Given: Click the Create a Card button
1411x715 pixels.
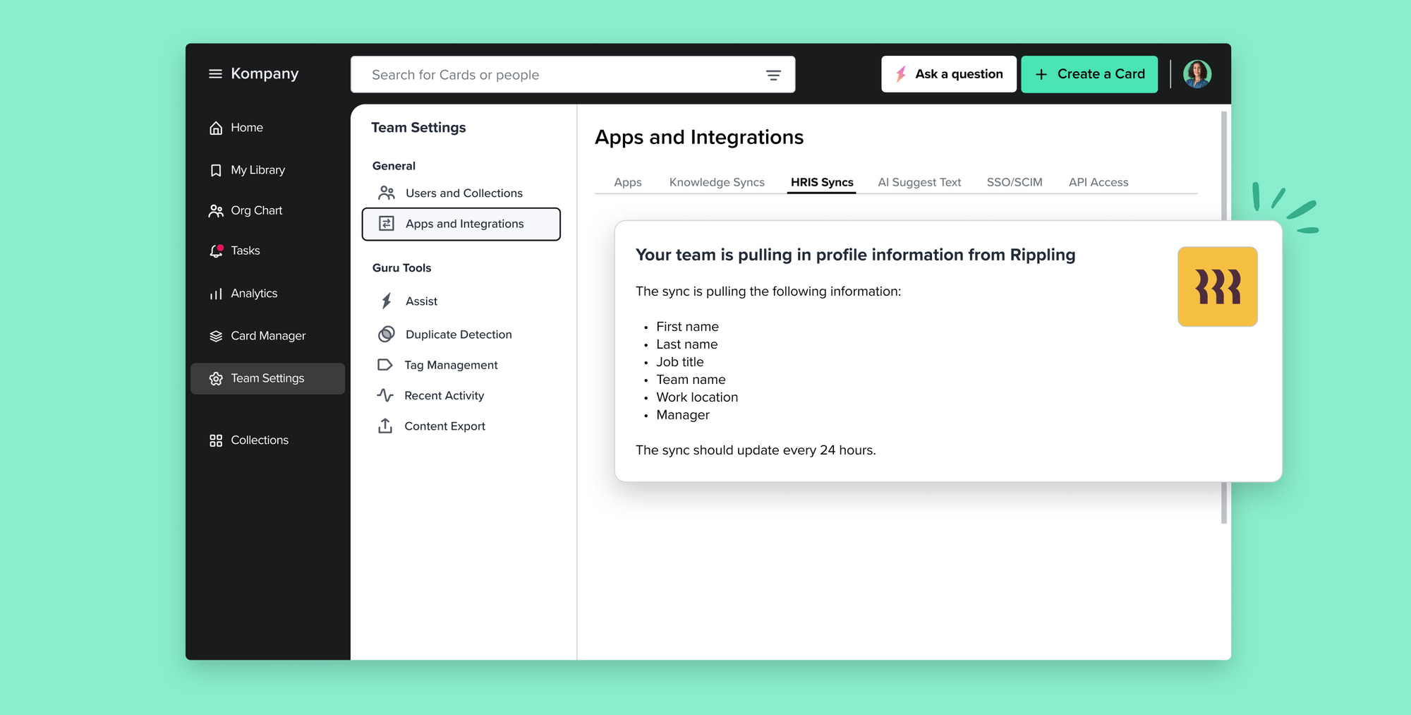Looking at the screenshot, I should pyautogui.click(x=1089, y=73).
